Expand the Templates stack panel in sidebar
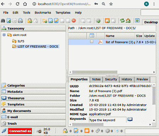 coord(33,104)
